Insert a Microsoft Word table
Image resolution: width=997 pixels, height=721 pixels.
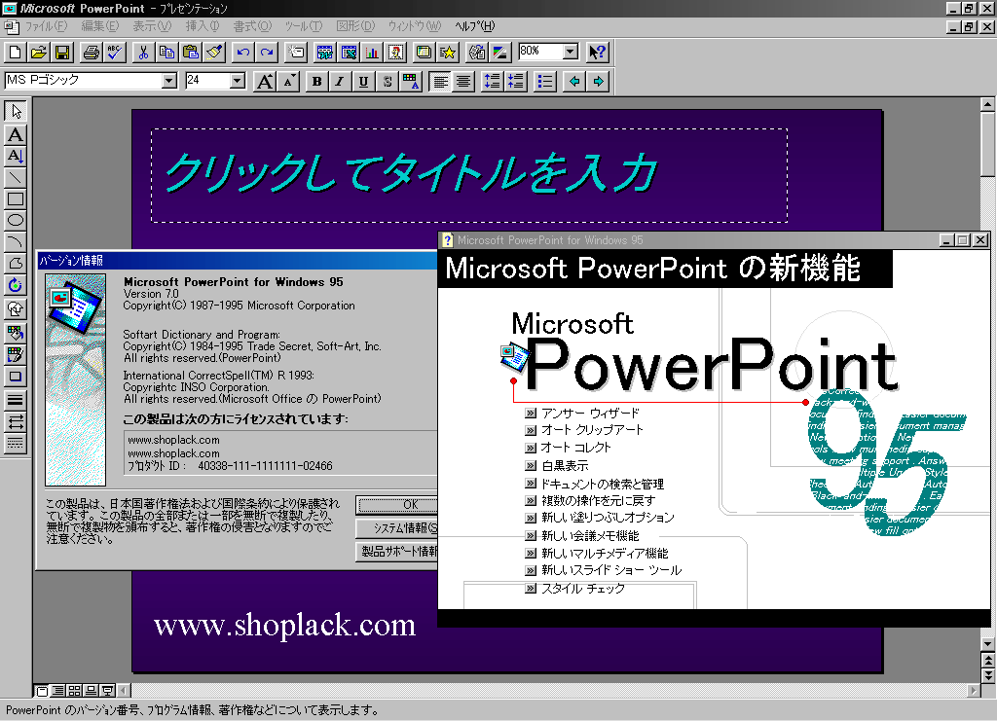click(325, 53)
